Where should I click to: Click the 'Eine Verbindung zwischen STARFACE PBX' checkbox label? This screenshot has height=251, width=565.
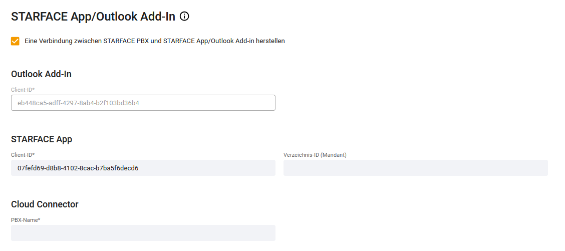pos(155,41)
